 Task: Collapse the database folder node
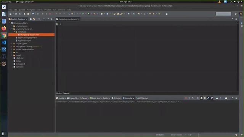[x=14, y=32]
